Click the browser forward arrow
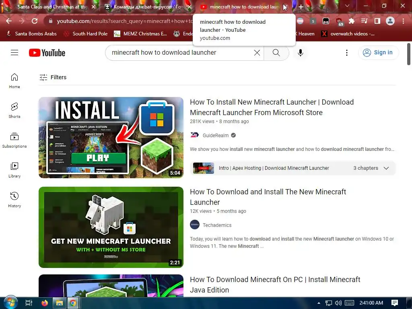412x309 pixels. point(22,21)
